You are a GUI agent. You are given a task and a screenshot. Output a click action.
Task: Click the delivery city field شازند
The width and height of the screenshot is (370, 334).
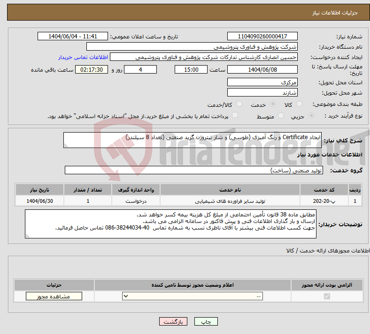(x=262, y=92)
